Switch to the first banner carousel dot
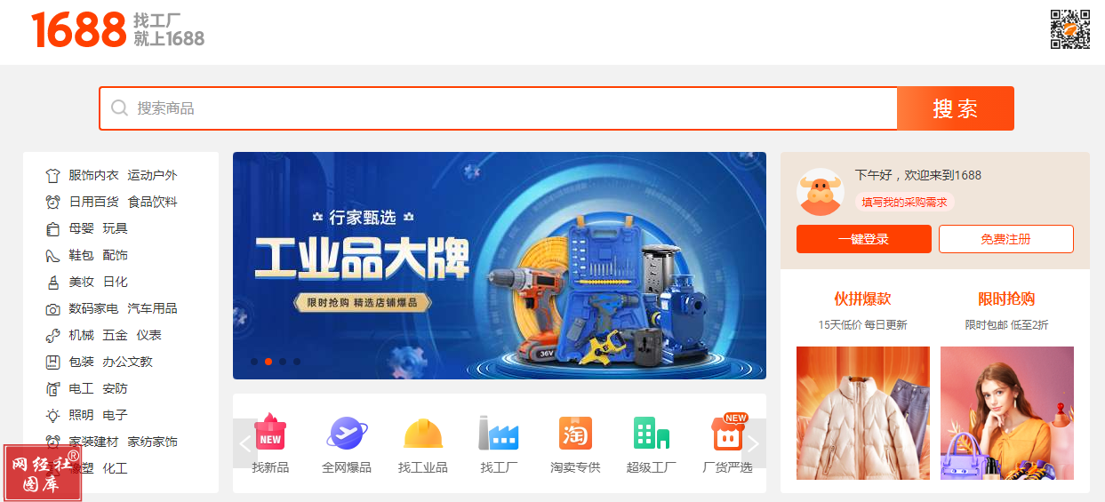Screen dimensions: 1105x502 click(x=254, y=362)
